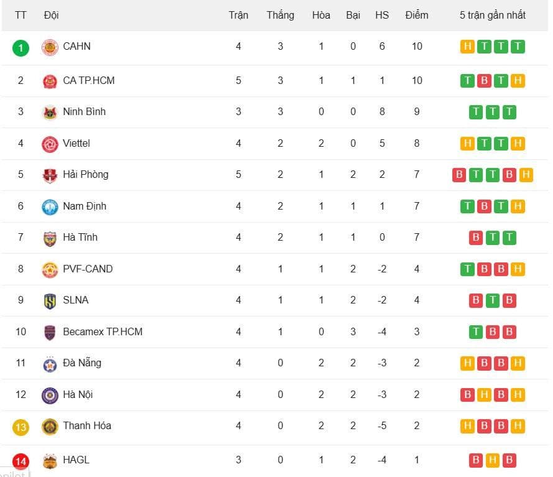Click the Hà Nội club emblem
Image resolution: width=553 pixels, height=477 pixels.
(50, 395)
